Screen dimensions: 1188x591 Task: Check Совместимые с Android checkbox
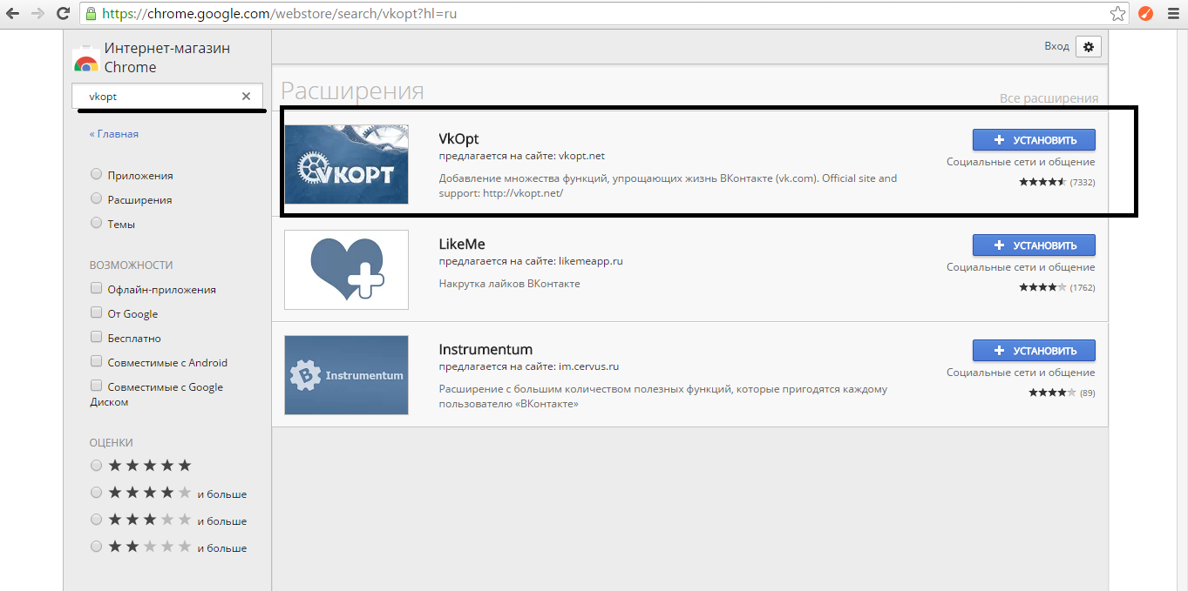(96, 361)
